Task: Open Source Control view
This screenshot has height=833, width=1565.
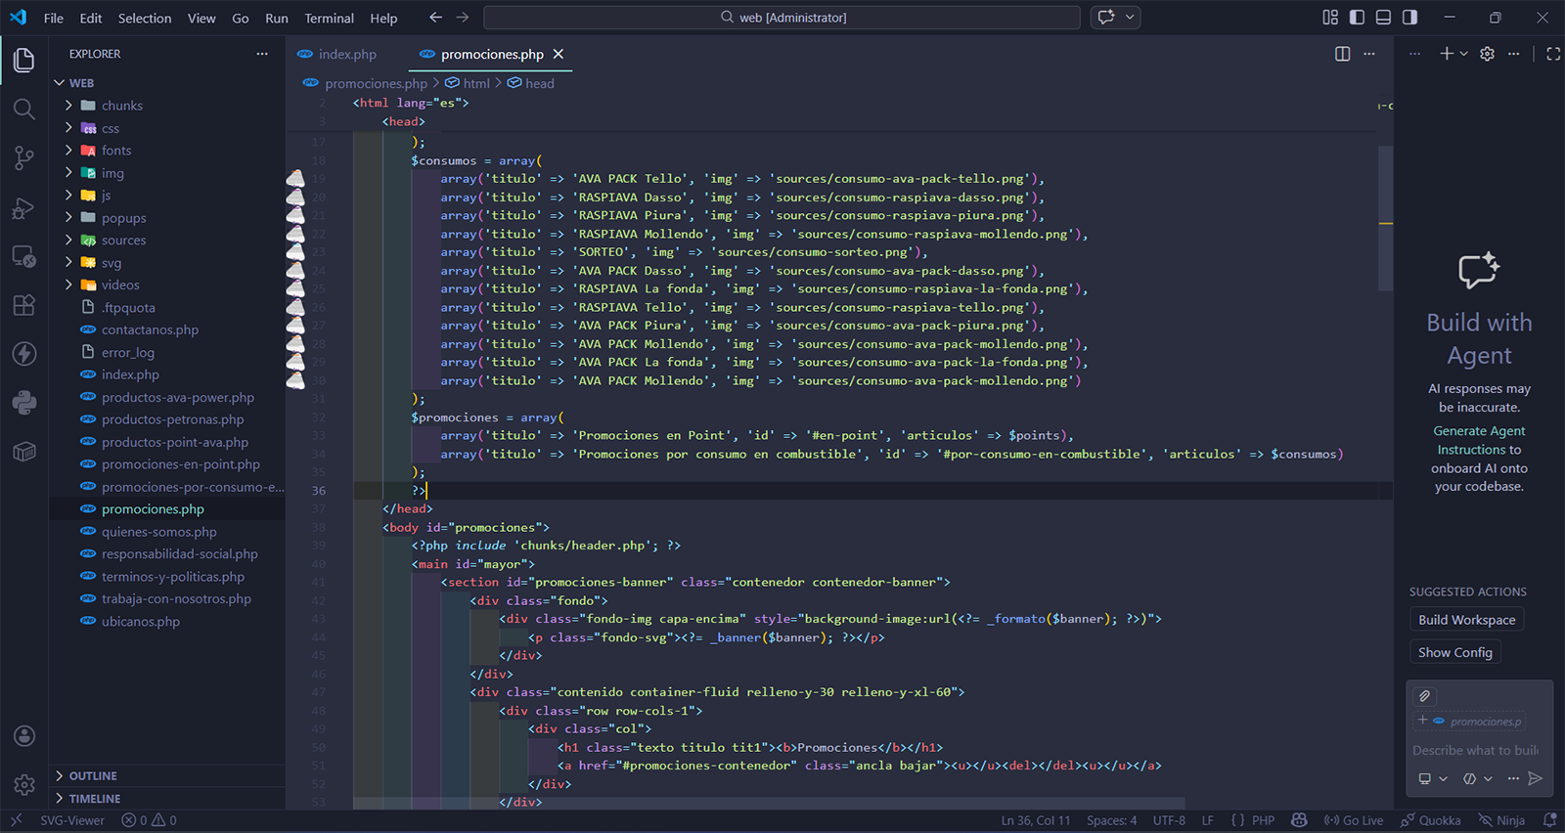Action: pyautogui.click(x=24, y=158)
